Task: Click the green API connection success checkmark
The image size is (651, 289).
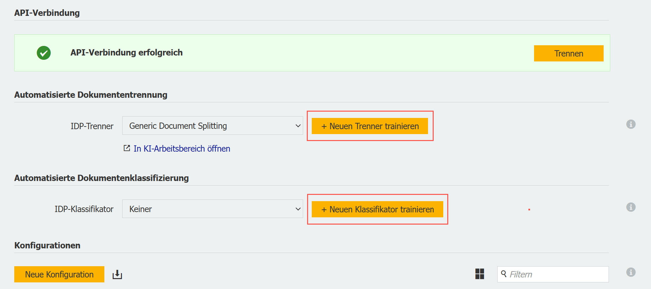Action: point(44,53)
